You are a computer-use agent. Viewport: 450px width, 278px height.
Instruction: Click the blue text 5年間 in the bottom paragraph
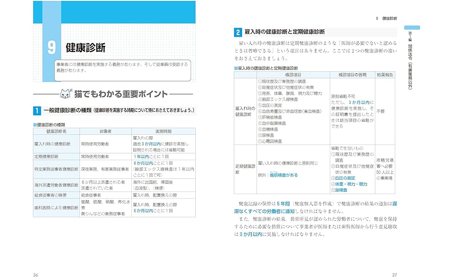283,203
